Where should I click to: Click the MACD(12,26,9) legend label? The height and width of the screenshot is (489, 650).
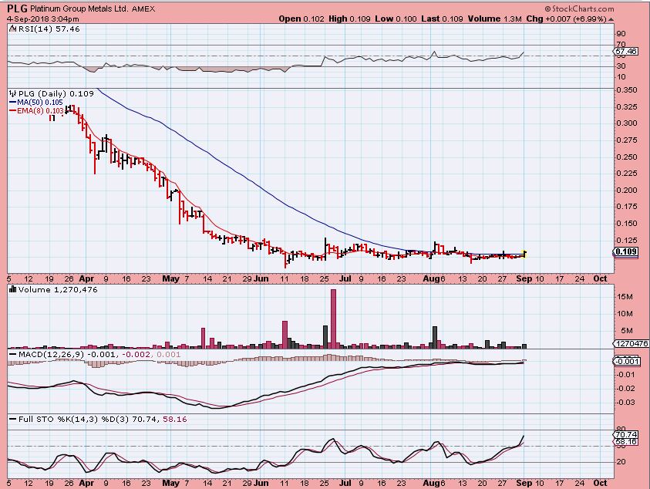[x=52, y=355]
